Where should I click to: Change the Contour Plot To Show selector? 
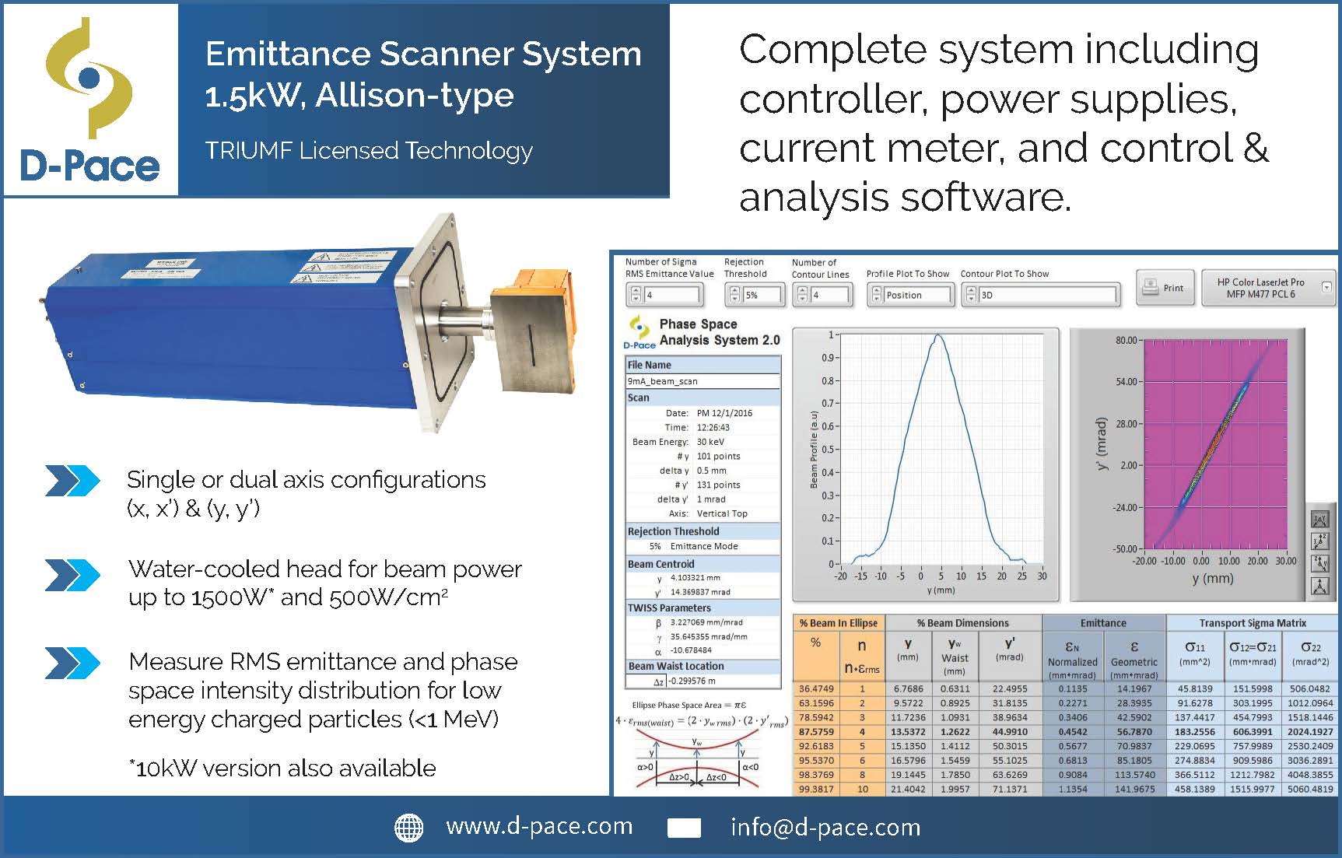[970, 295]
